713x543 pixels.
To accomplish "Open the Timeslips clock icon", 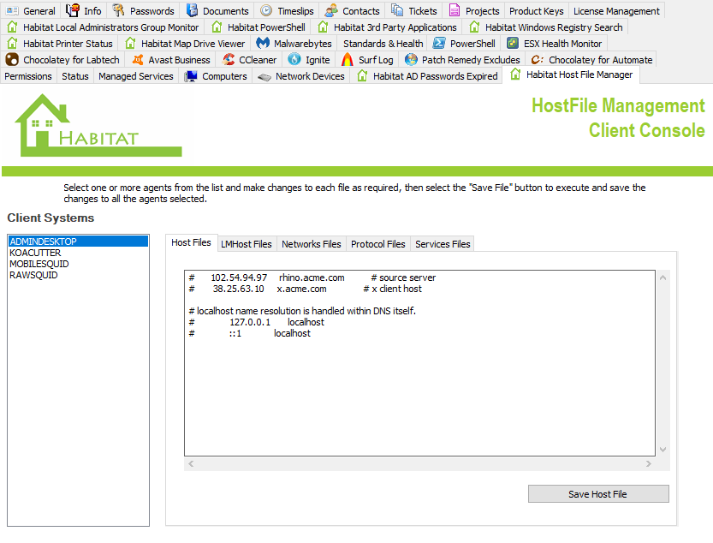I will point(266,11).
